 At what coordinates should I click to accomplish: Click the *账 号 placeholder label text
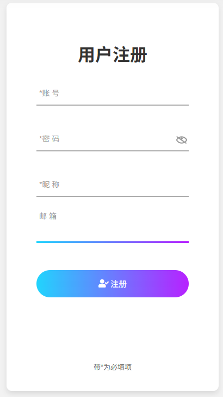point(49,93)
